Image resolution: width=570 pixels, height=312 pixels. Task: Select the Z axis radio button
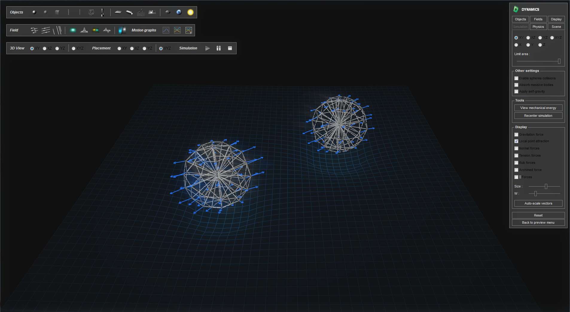(x=540, y=45)
